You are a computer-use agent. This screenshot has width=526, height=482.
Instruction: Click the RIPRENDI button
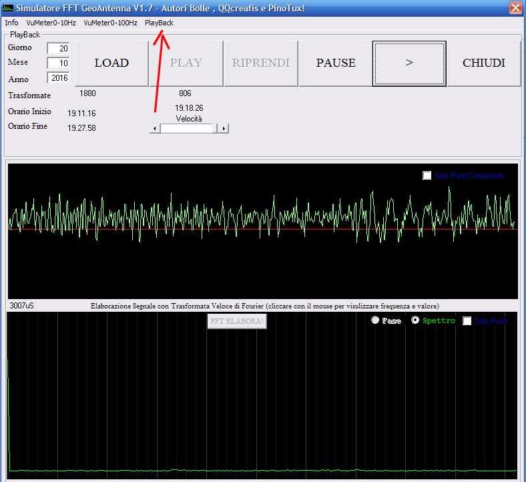261,63
